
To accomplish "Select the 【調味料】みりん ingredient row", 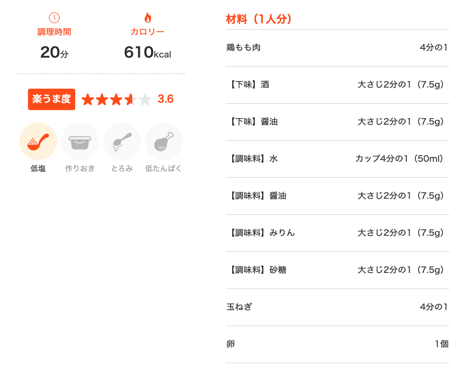I will pyautogui.click(x=337, y=233).
